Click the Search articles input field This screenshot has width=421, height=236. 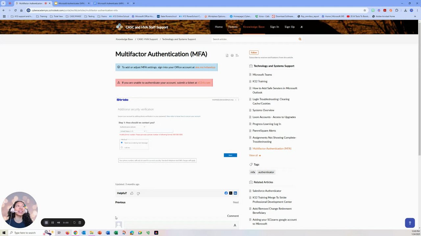coord(254,39)
